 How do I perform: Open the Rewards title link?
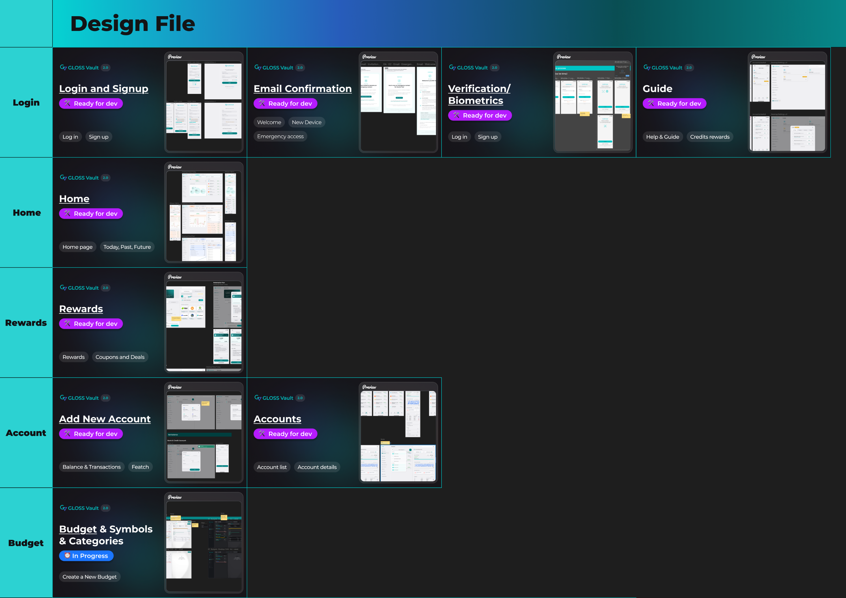(81, 309)
